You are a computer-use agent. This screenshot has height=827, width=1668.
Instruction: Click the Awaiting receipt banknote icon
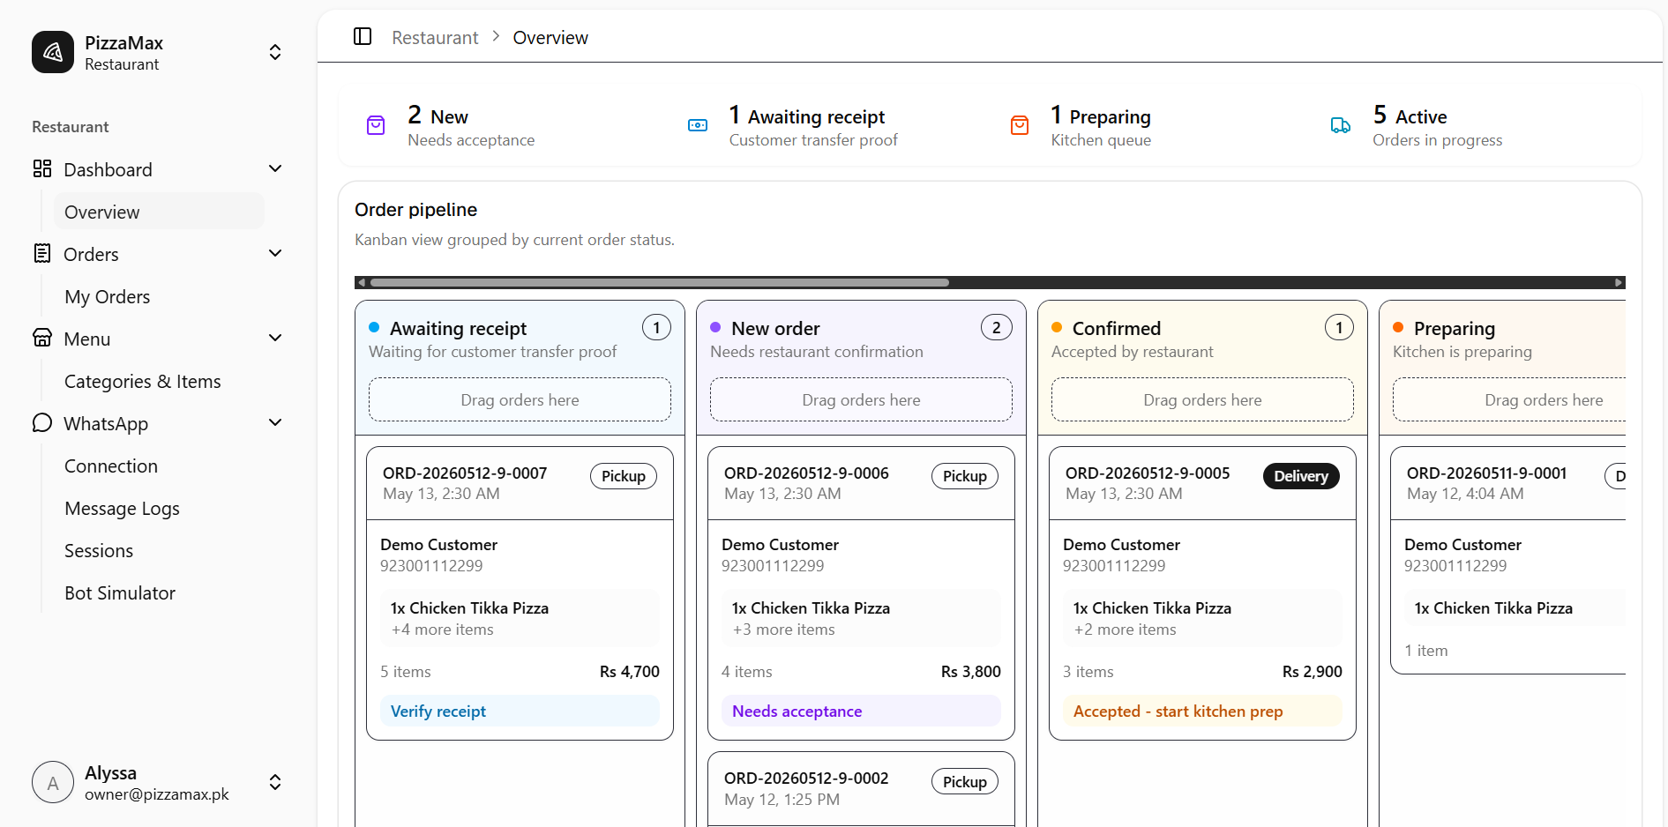pos(698,125)
